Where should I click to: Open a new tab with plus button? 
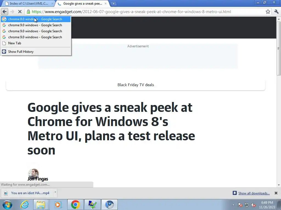pos(113,4)
